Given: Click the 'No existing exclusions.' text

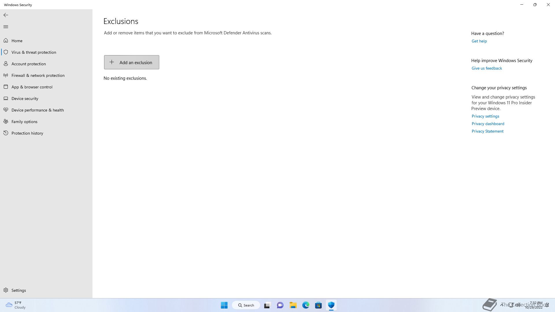Looking at the screenshot, I should 125,78.
